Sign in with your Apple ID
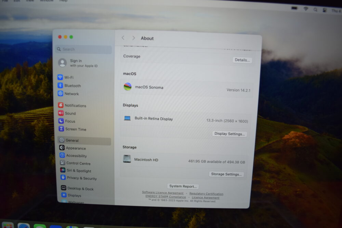 tap(78, 63)
